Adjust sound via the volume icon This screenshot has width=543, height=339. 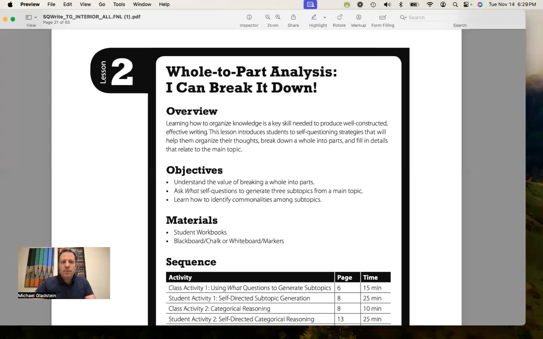tap(387, 5)
